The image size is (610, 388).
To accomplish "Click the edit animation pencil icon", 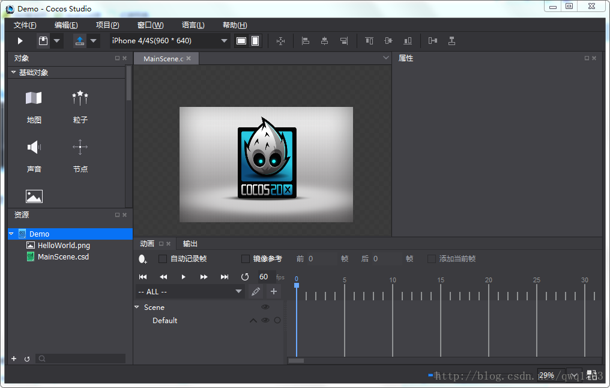I will click(256, 291).
